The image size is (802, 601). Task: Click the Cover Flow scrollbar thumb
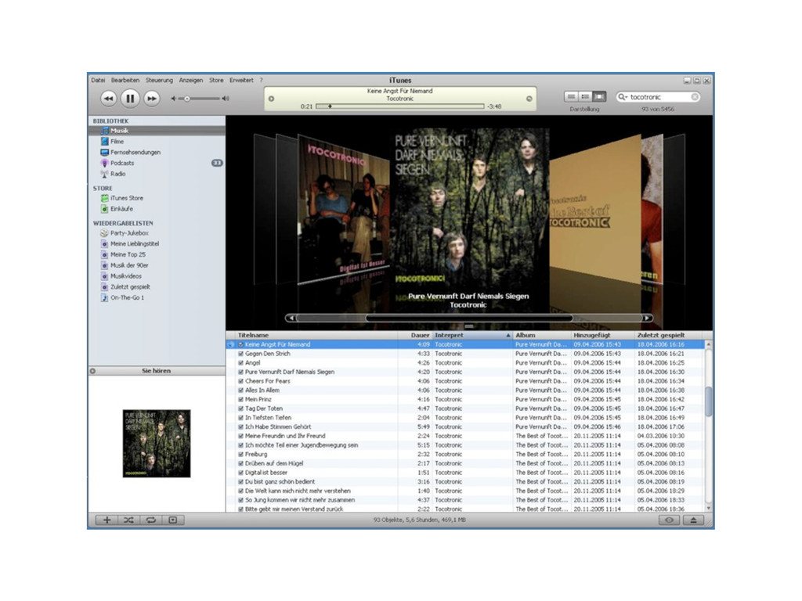(x=468, y=318)
